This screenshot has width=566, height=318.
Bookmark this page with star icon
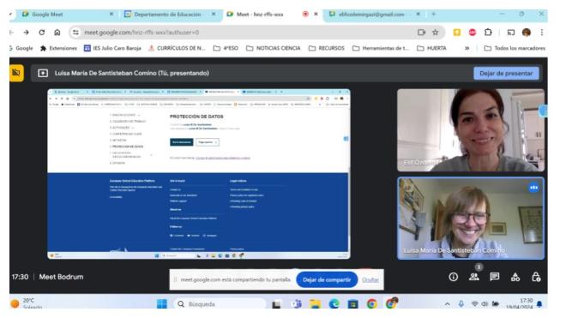point(436,33)
